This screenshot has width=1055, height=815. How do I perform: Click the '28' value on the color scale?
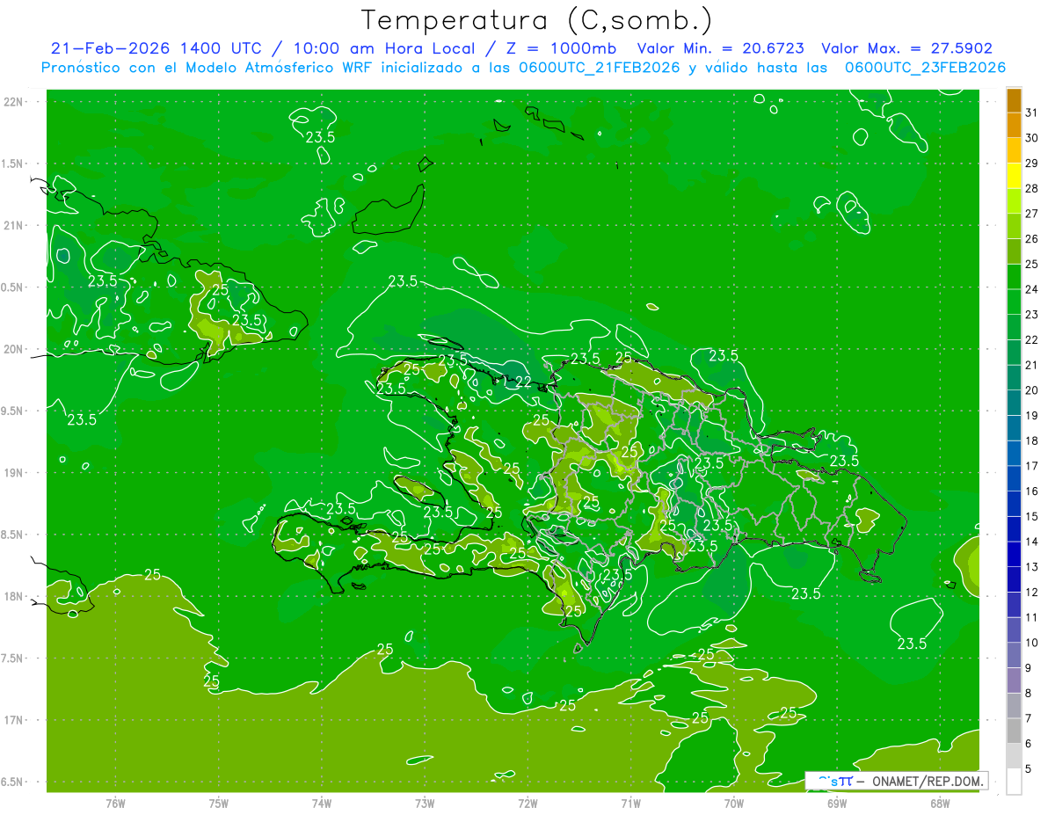[x=1032, y=188]
